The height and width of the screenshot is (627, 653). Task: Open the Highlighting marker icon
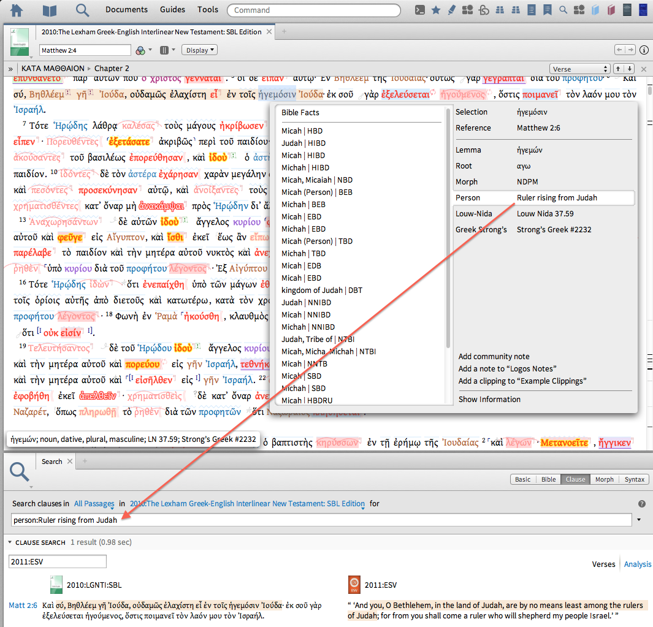click(451, 10)
